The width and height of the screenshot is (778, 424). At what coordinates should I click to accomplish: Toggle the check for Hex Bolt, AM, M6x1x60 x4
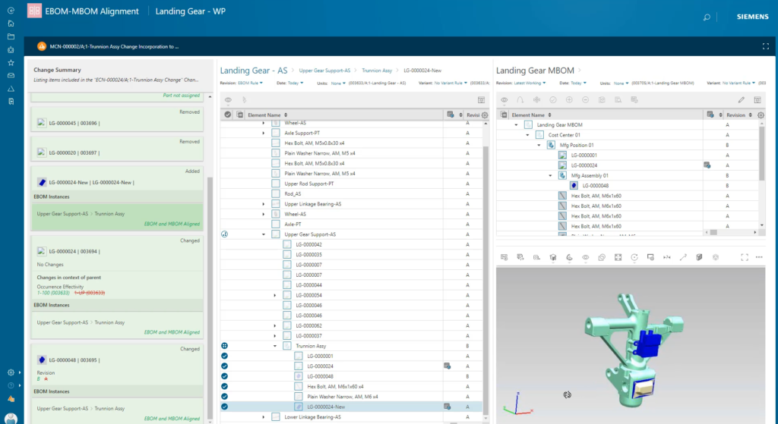click(x=224, y=386)
